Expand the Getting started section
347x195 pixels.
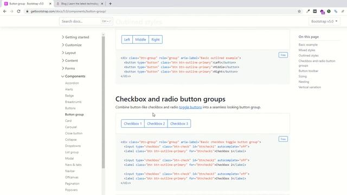[x=75, y=37]
